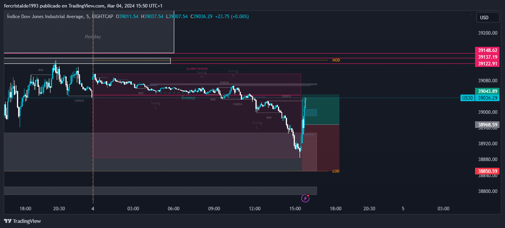The image size is (505, 228).
Task: Click the 38800.00 price axis value
Action: [488, 191]
